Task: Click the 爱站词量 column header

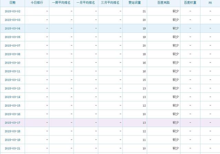Action: point(135,3)
